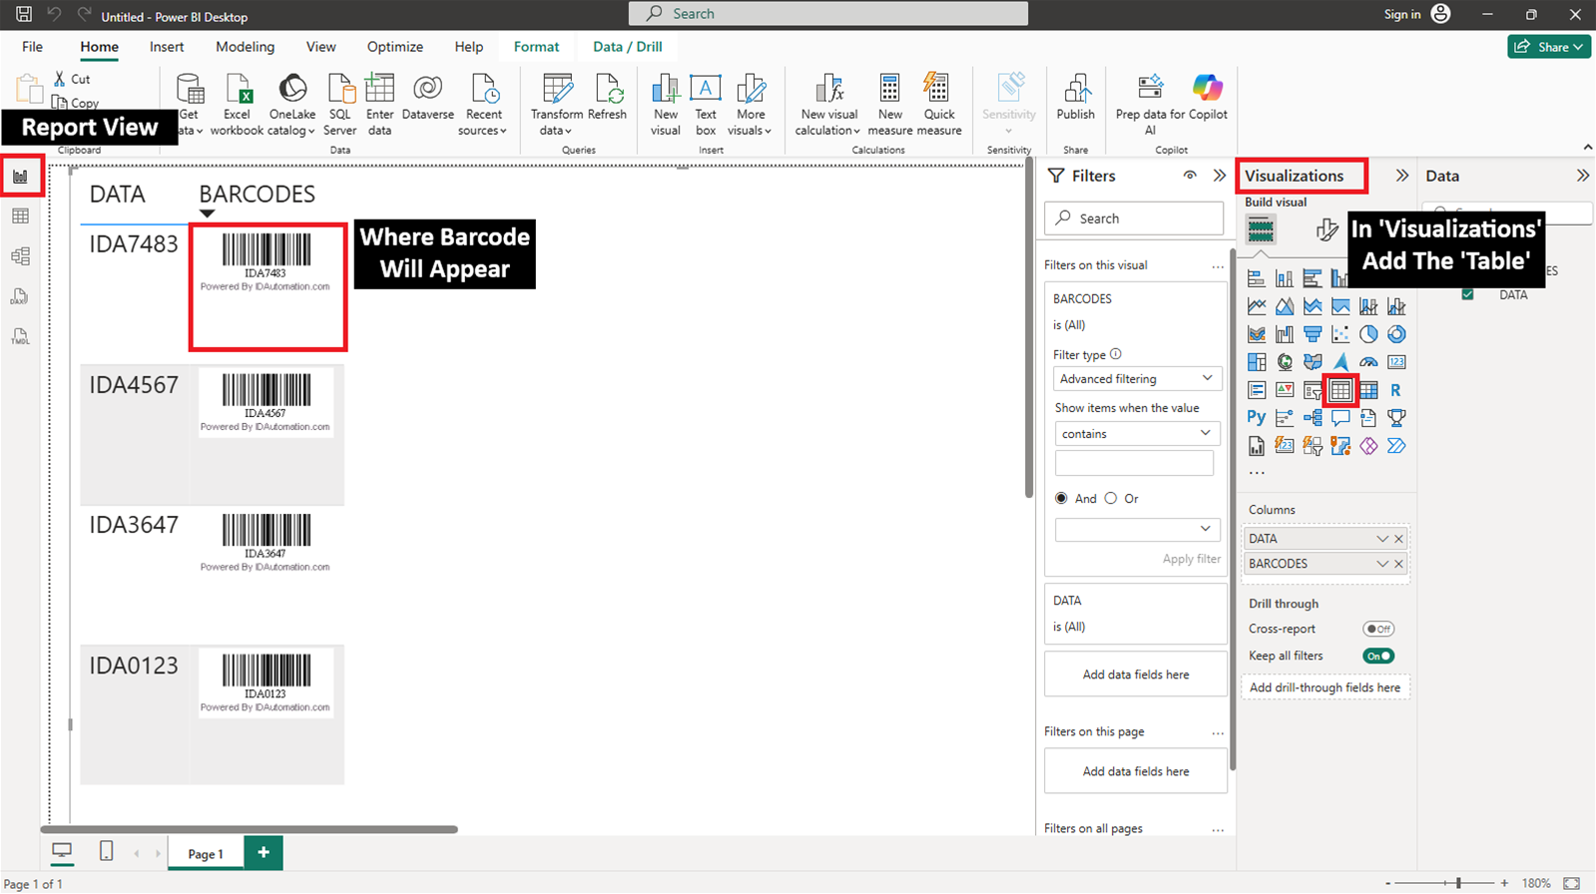
Task: Select the Stacked bar chart visual icon
Action: [x=1257, y=278]
